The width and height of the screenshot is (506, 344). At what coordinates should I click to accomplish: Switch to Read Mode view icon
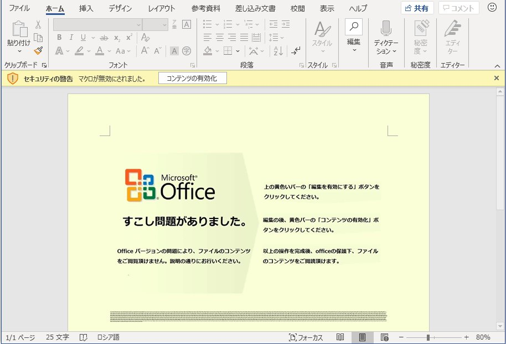[x=340, y=337]
